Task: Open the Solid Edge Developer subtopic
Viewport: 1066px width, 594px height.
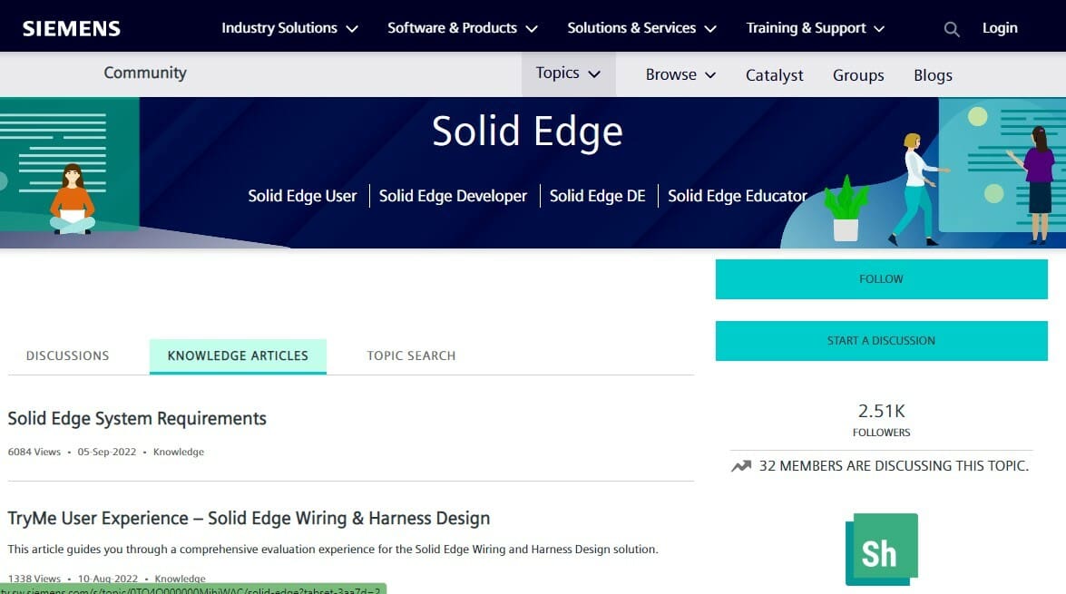Action: click(453, 196)
